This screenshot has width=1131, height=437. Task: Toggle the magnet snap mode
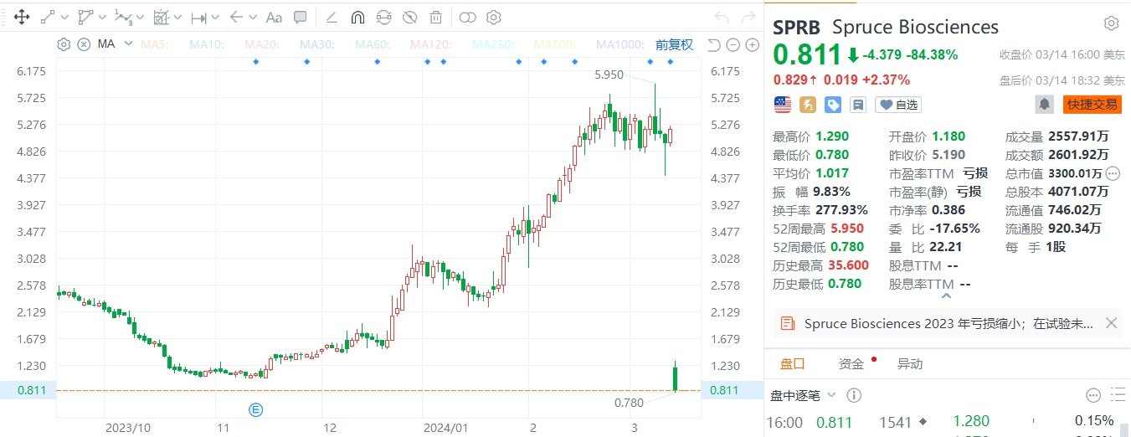pyautogui.click(x=357, y=17)
